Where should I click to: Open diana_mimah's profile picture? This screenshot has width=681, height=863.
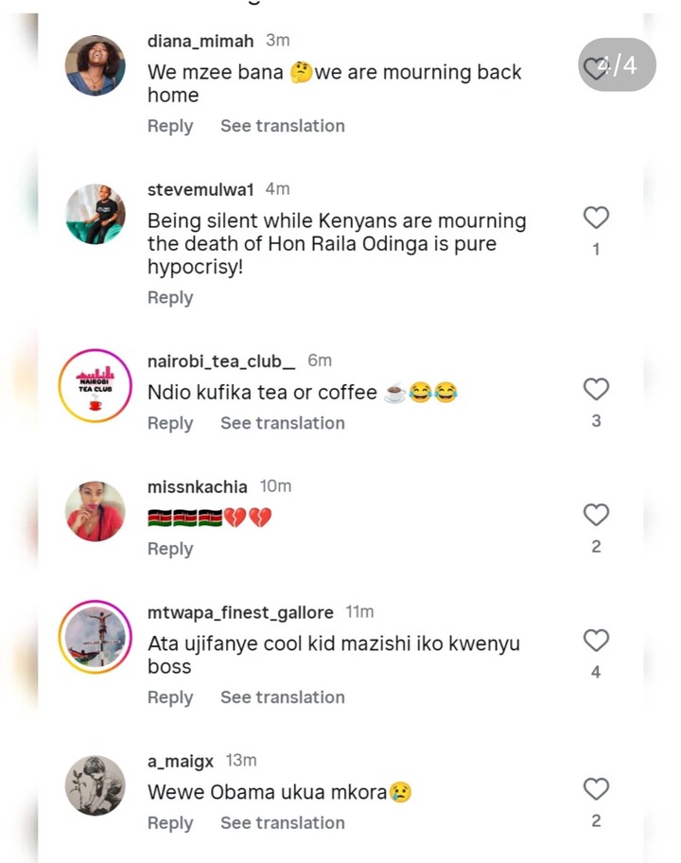coord(95,65)
